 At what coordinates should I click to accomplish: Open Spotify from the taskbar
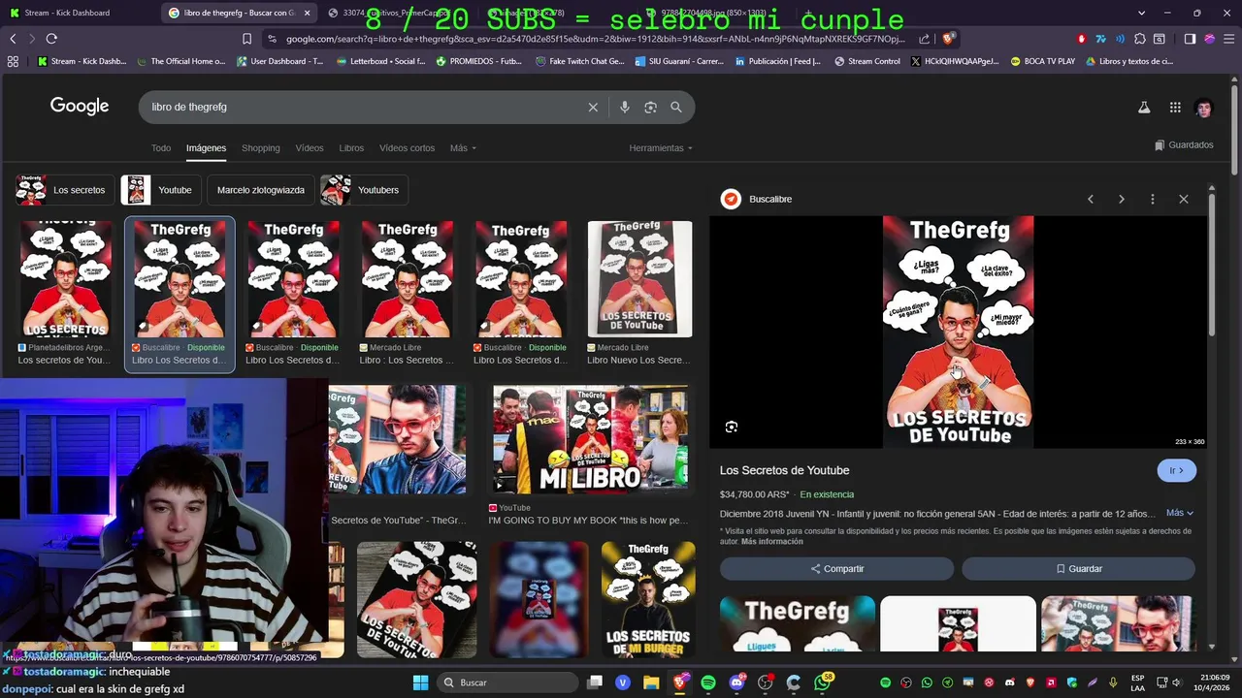(708, 682)
